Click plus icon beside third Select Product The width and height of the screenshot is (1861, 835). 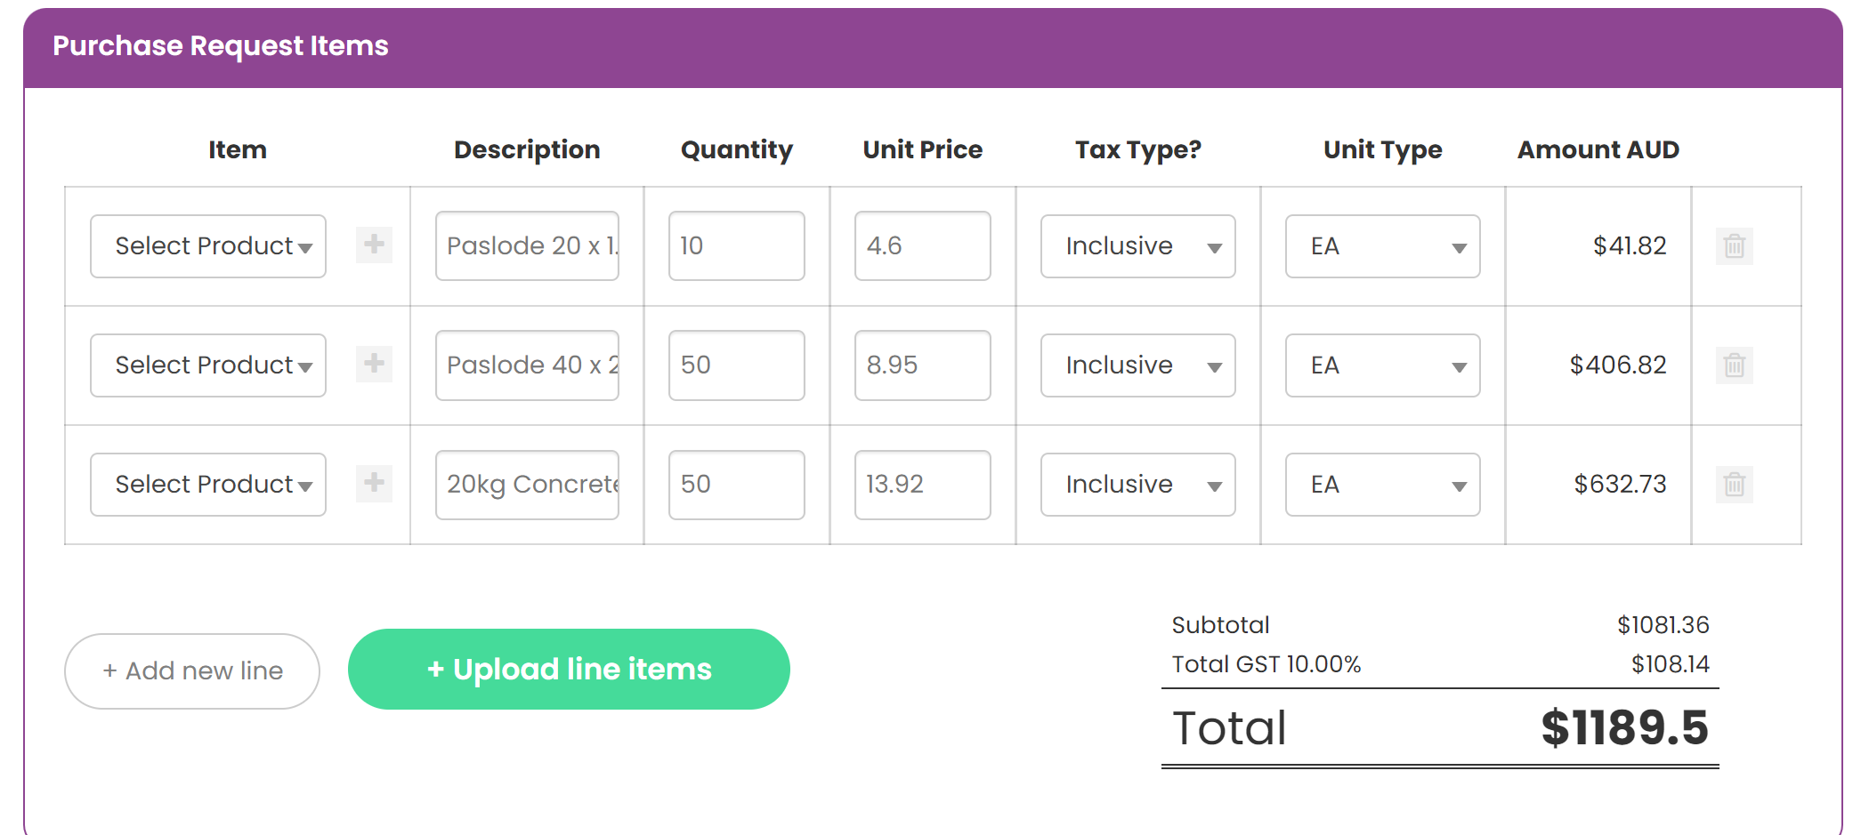(x=374, y=483)
